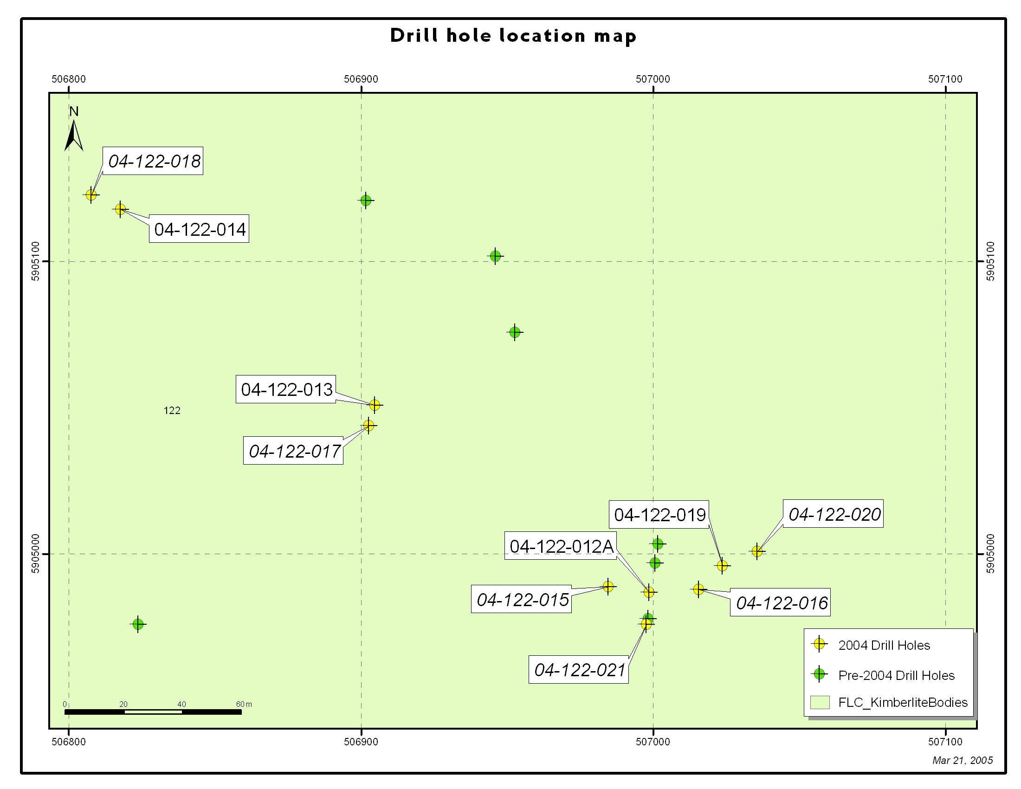The width and height of the screenshot is (1021, 789).
Task: Click the 5905000 northing label on the left edge
Action: pos(36,554)
